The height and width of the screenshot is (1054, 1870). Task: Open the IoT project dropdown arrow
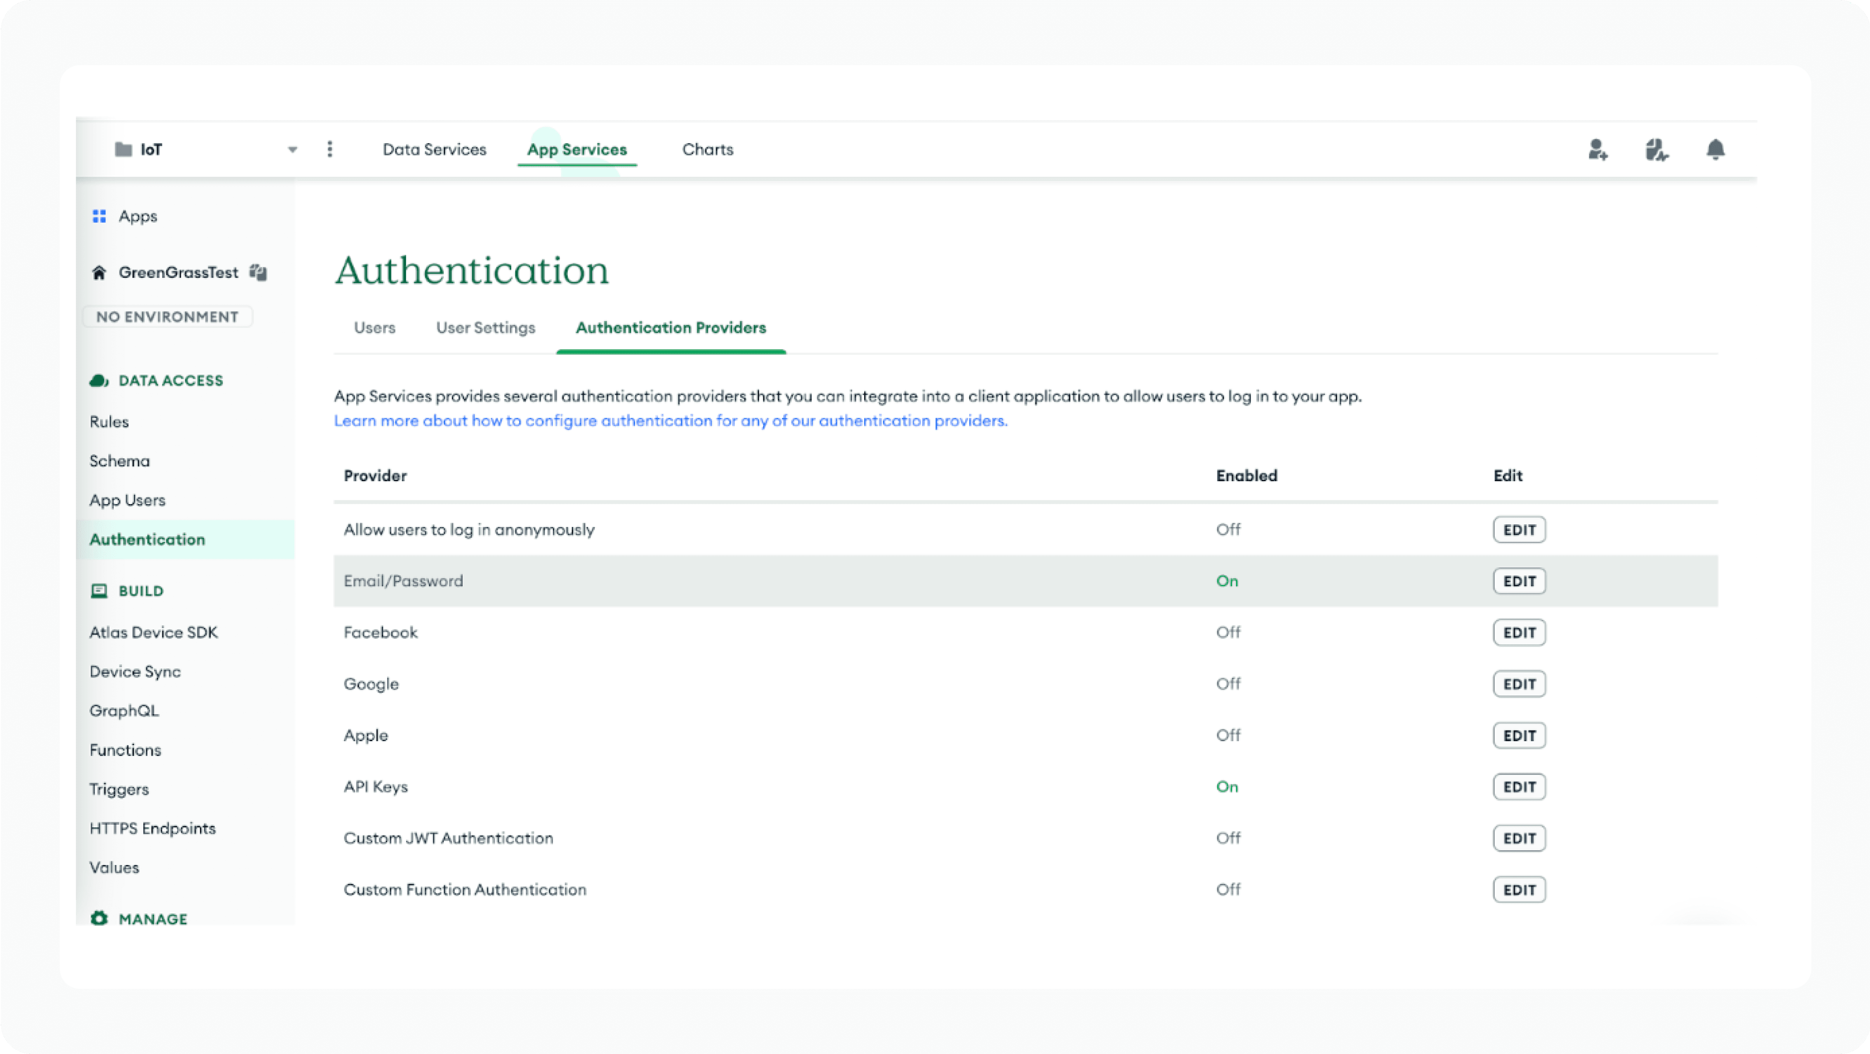(x=293, y=149)
